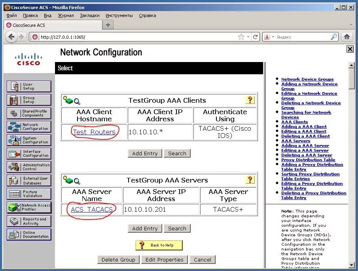Click Back to Help button
This screenshot has width=358, height=271.
(159, 245)
